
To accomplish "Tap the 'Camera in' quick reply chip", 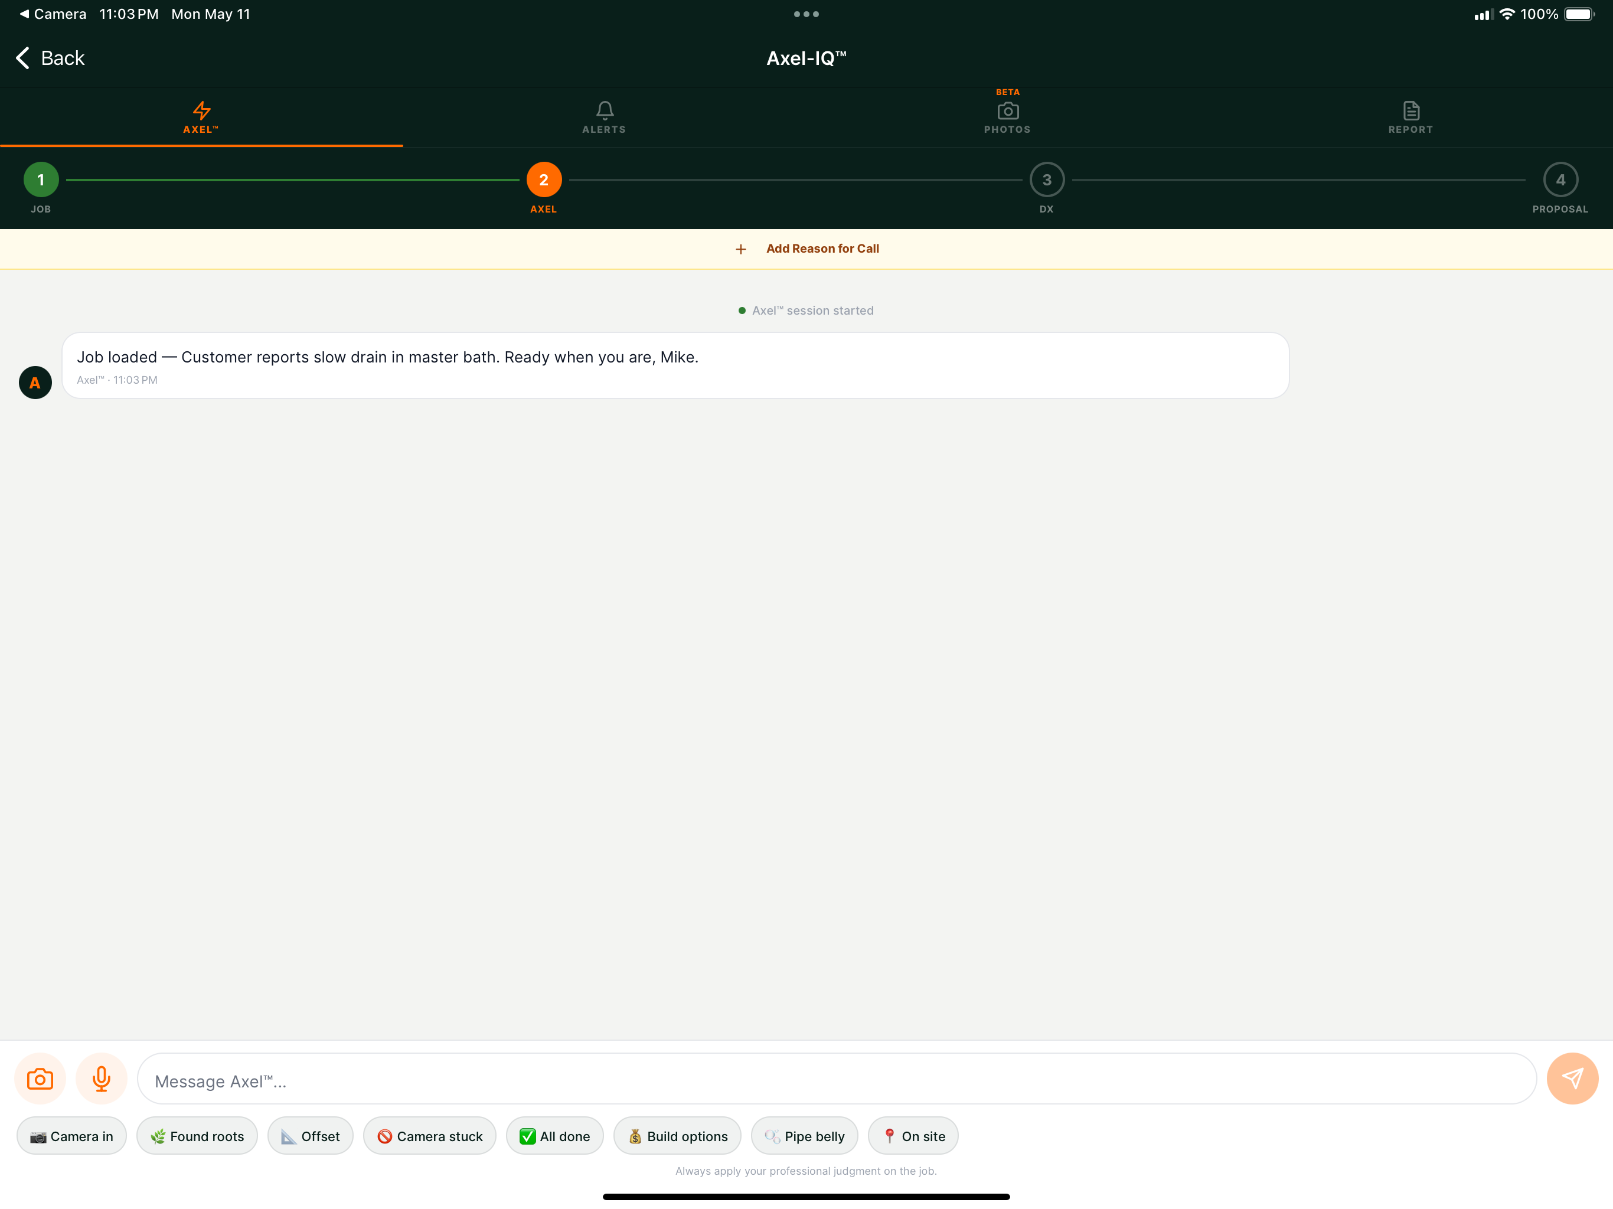I will pyautogui.click(x=71, y=1136).
